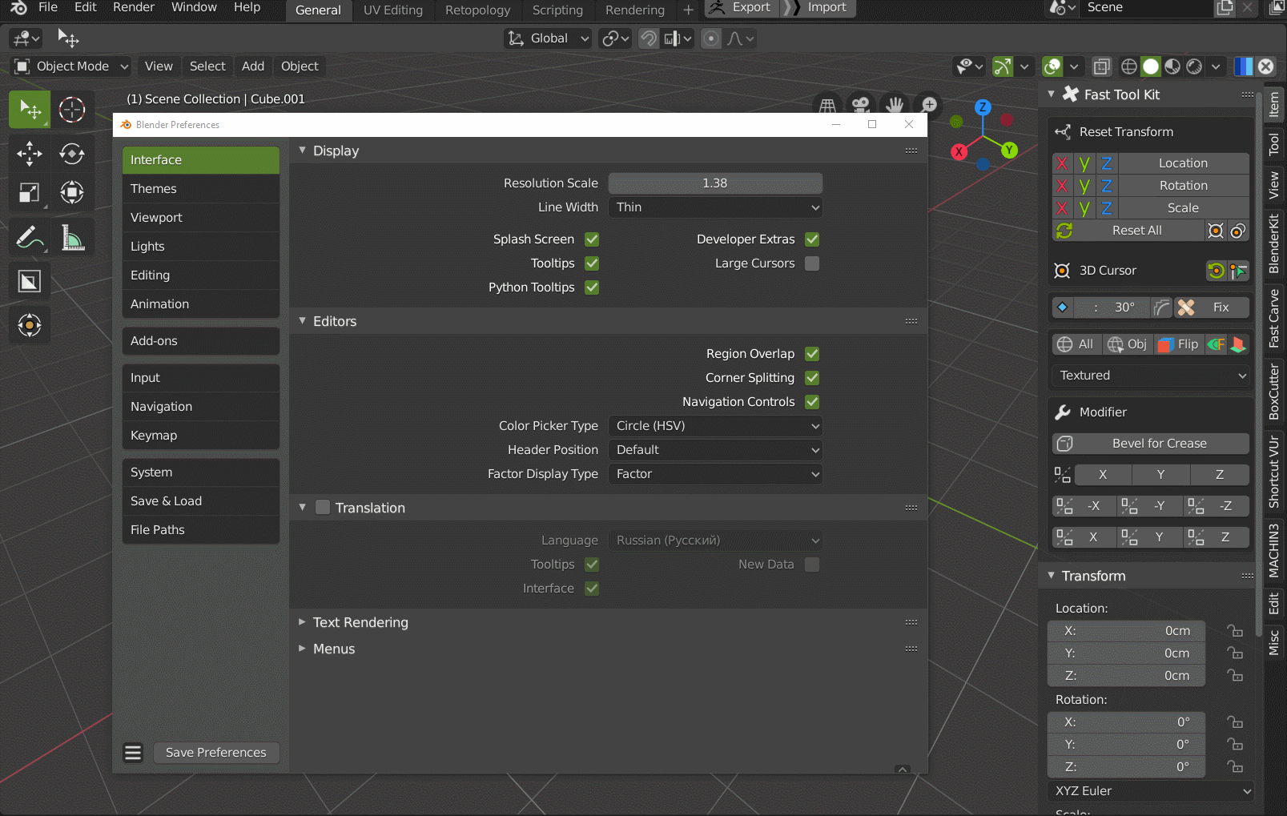
Task: Enable Large Cursors in preferences
Action: (811, 263)
